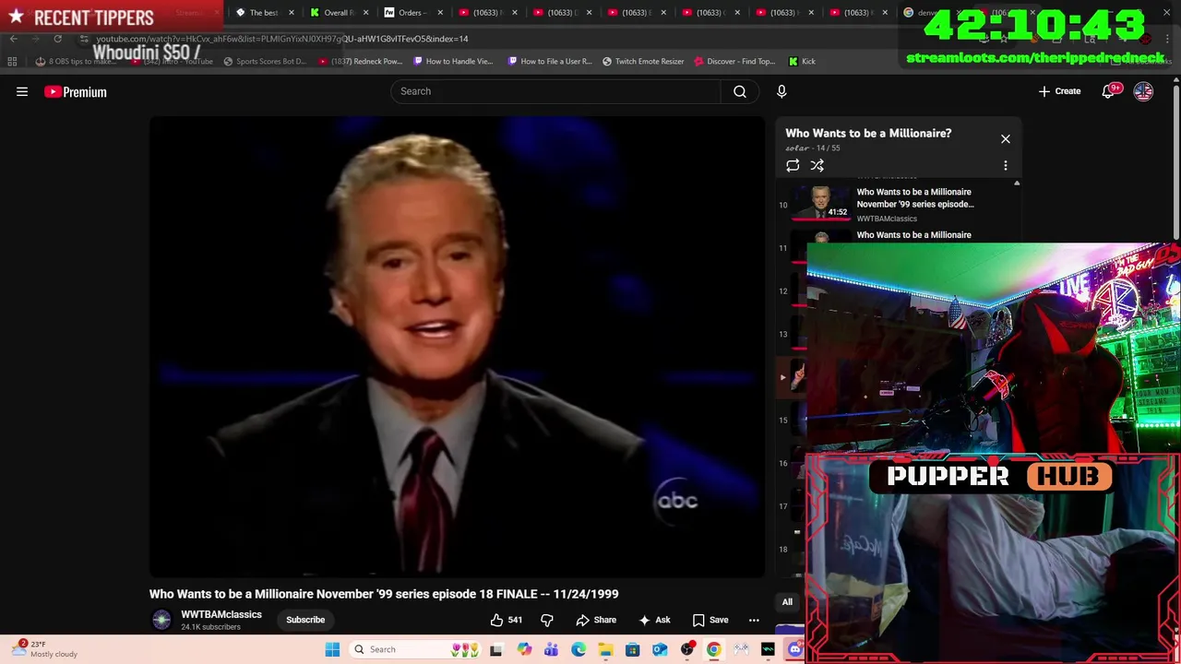
Task: Click the playlist scroll up arrow
Action: click(1017, 183)
